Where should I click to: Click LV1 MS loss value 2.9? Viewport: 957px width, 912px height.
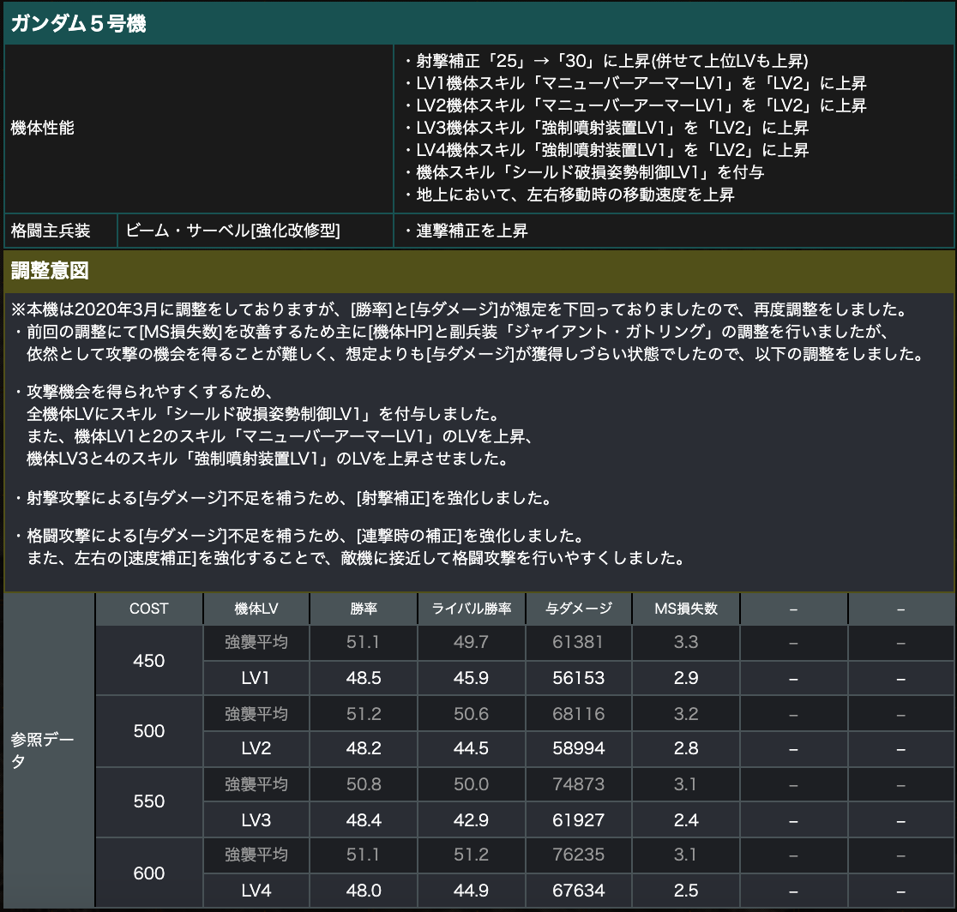click(x=686, y=678)
